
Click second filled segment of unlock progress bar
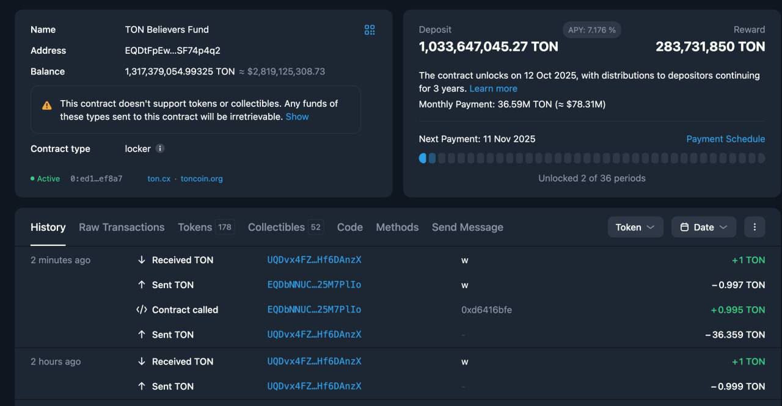coord(432,158)
